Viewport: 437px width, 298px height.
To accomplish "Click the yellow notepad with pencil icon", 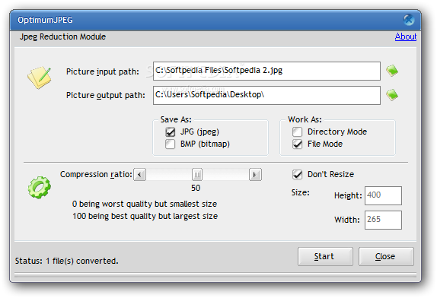I will [x=40, y=78].
